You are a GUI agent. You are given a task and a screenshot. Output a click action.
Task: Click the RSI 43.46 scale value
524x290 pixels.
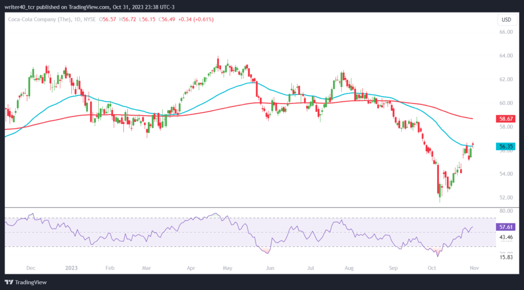506,237
